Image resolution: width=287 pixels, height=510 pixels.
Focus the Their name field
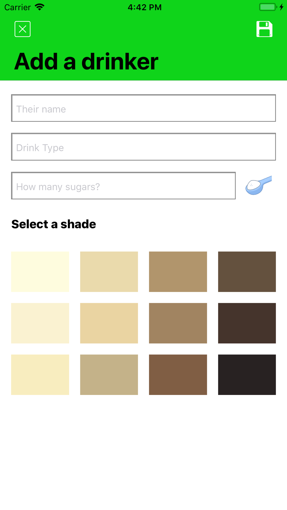point(143,108)
